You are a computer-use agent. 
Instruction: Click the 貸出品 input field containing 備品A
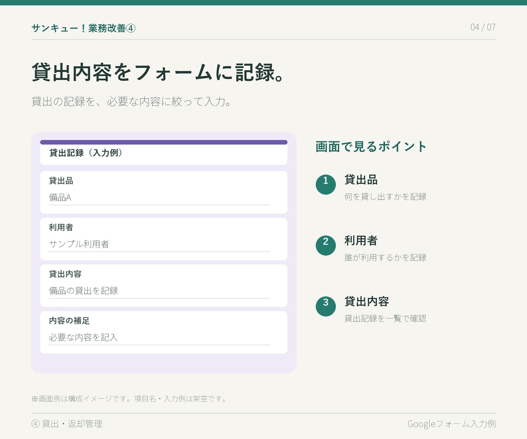tap(159, 198)
